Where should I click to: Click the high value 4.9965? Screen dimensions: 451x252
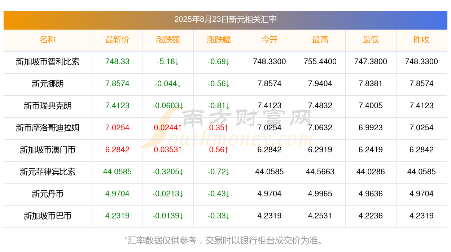[320, 194]
